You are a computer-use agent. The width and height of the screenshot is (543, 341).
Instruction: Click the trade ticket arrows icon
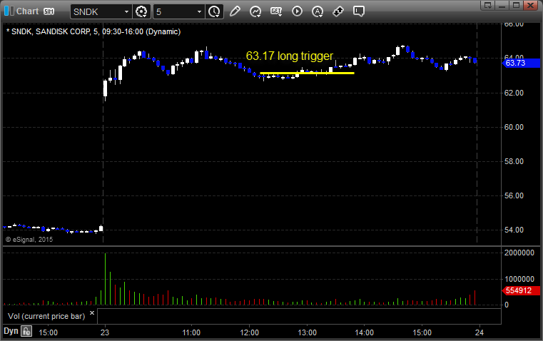click(x=338, y=11)
